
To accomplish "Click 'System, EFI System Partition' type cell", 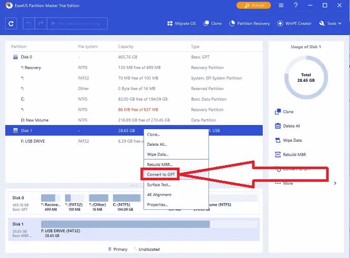I will click(x=216, y=78).
